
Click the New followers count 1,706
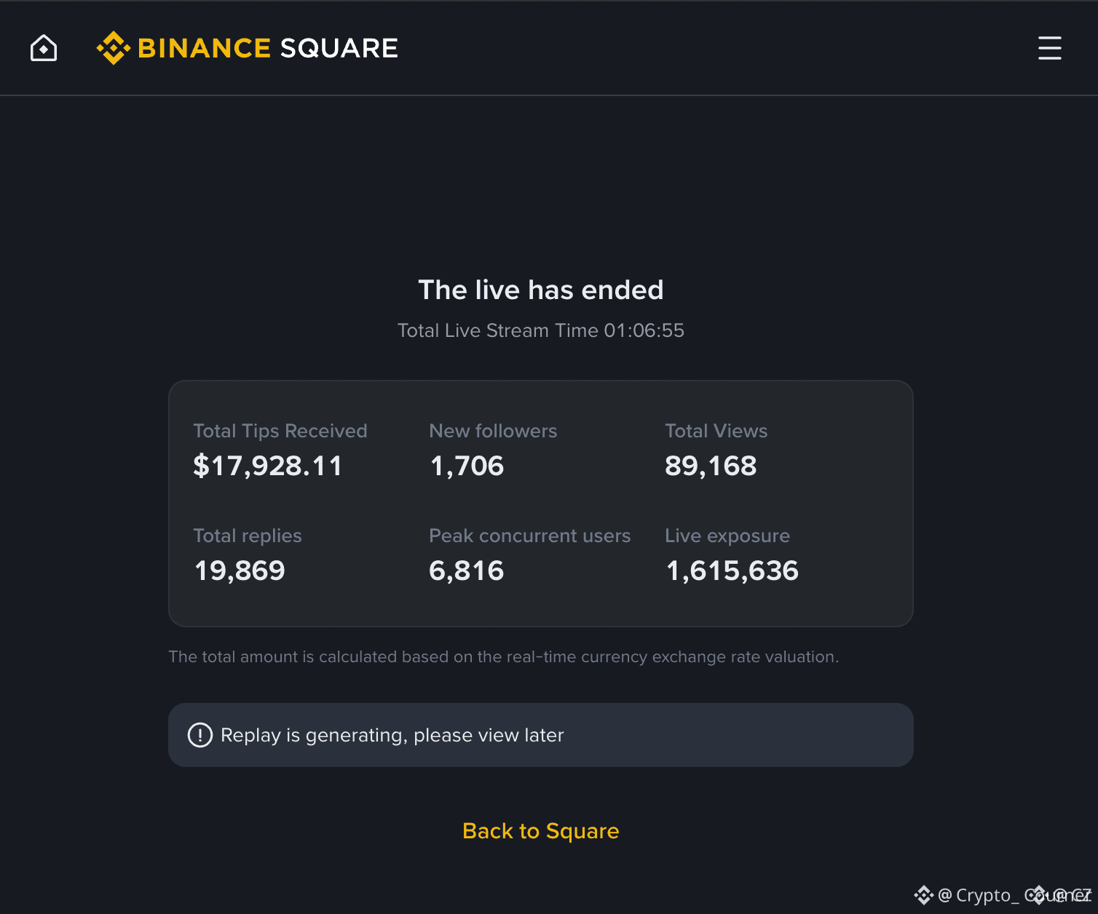pos(467,466)
